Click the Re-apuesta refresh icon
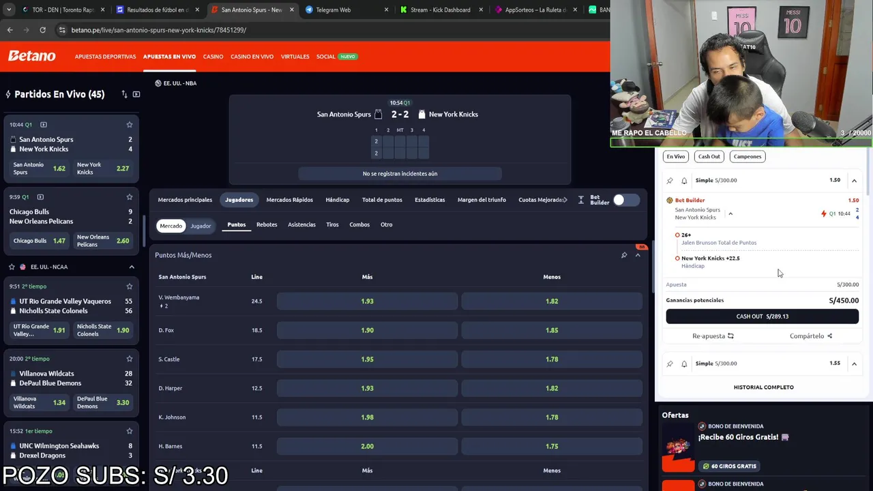 pos(730,336)
